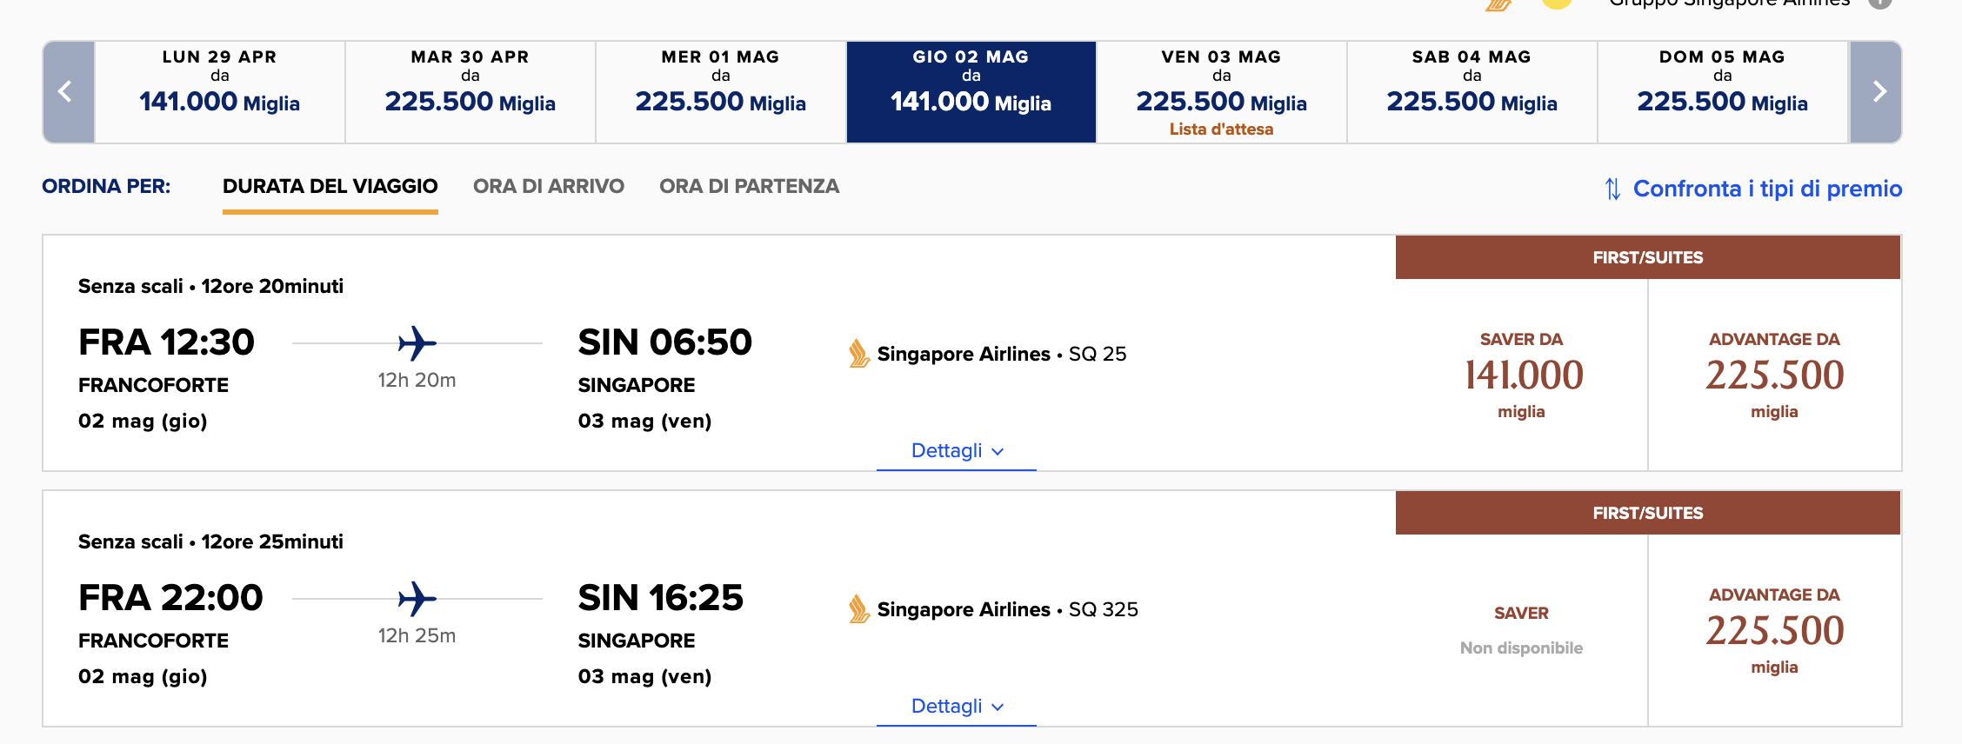Choose Advantage 225.500 miglia for SQ 325
The height and width of the screenshot is (744, 1962).
point(1775,630)
